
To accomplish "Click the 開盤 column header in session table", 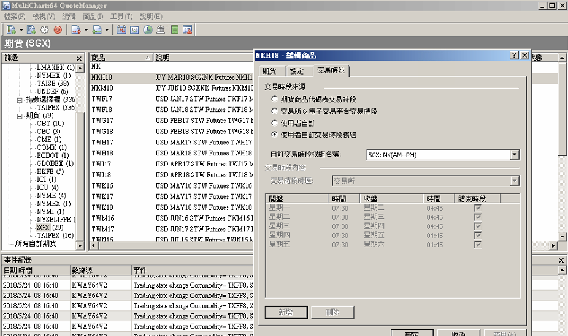I will point(297,198).
